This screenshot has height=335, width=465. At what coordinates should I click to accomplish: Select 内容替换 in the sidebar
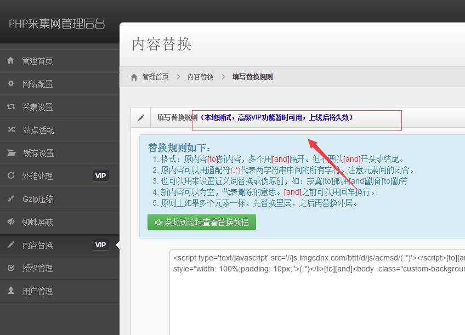tap(60, 245)
